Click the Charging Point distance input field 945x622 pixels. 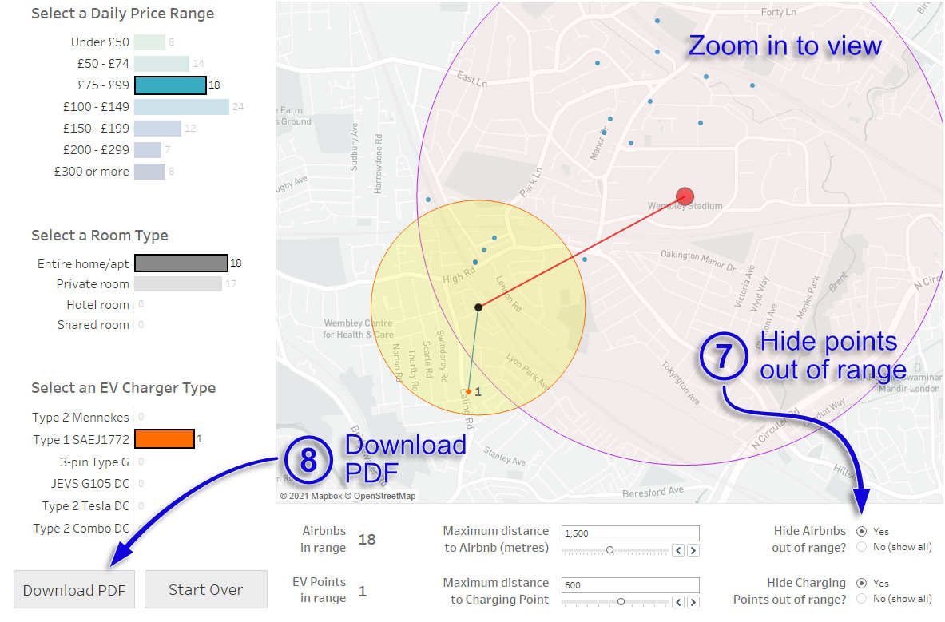pos(630,585)
